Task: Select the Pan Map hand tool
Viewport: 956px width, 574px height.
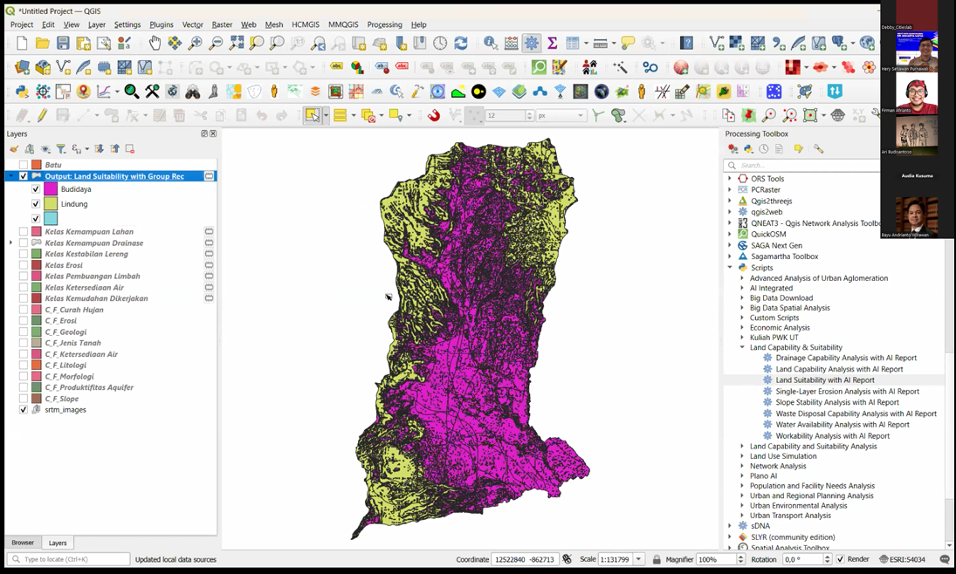Action: tap(155, 43)
